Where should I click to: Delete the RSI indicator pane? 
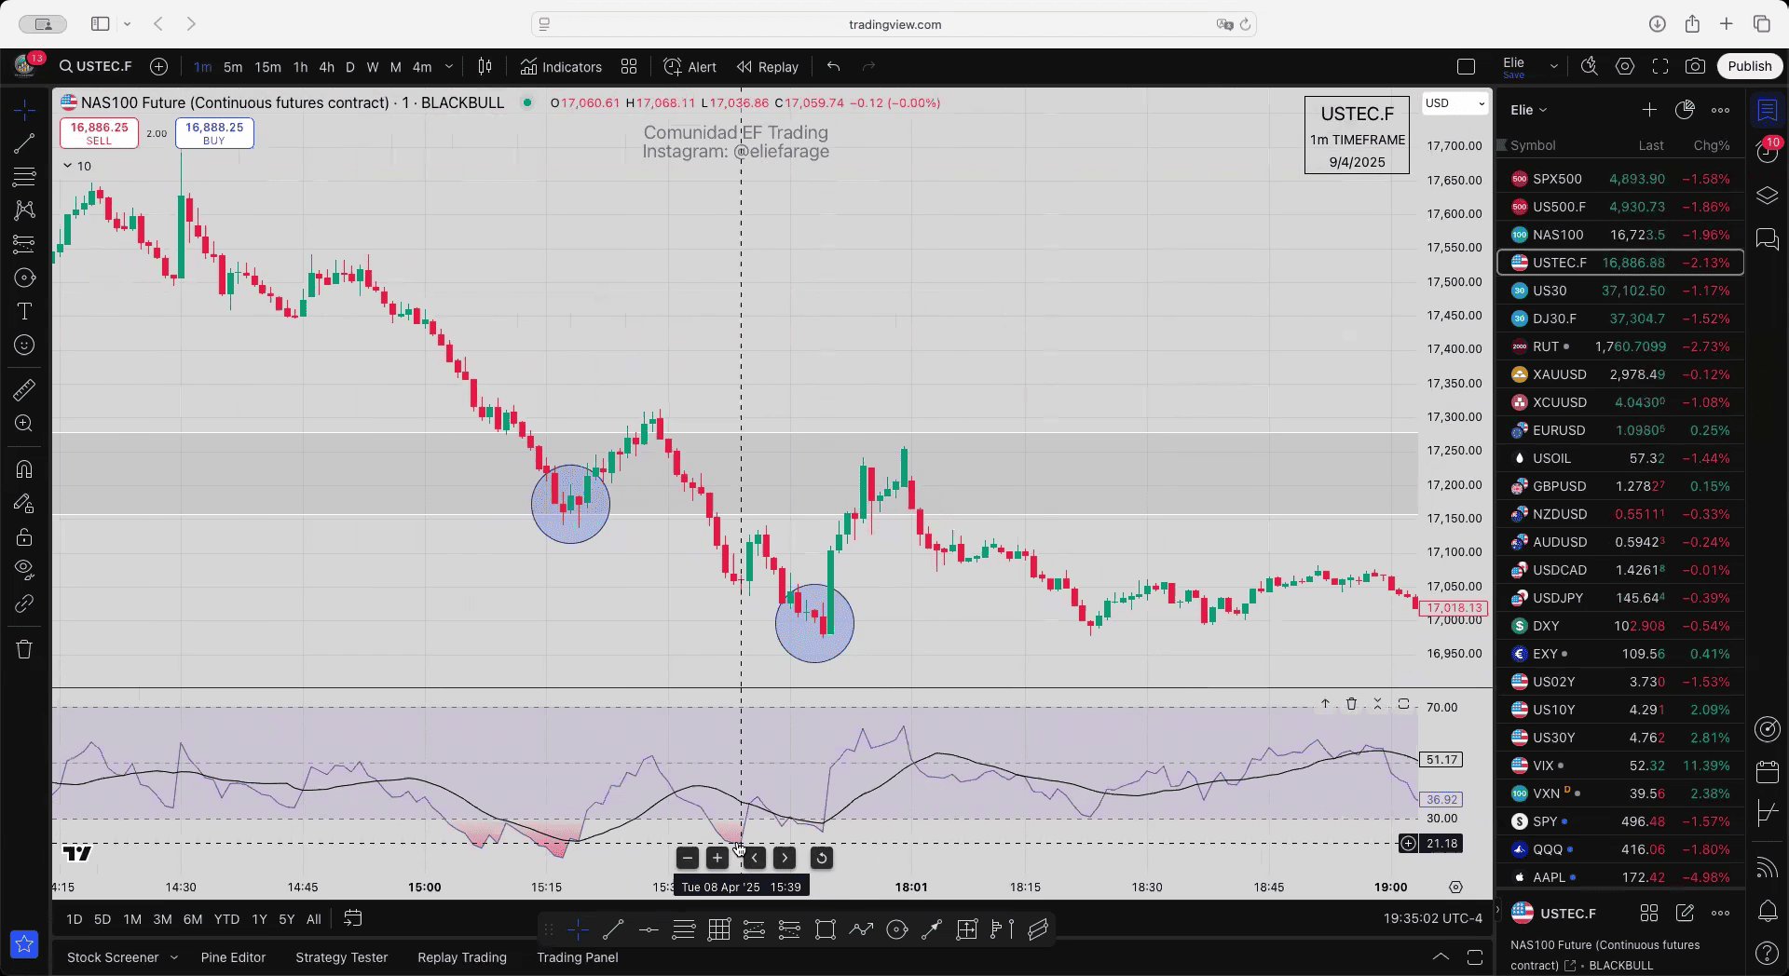(x=1351, y=704)
